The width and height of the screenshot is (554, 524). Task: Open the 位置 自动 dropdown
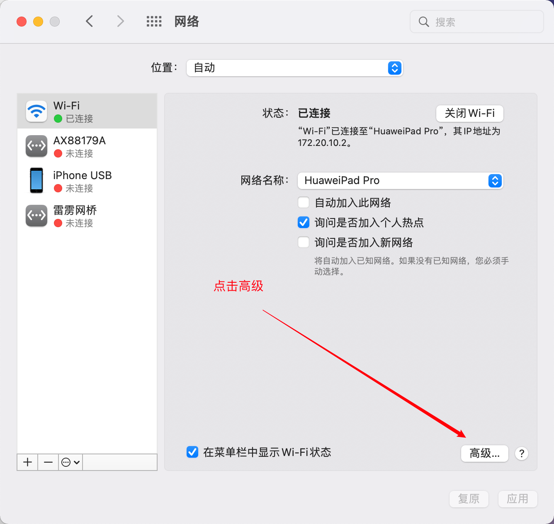(x=295, y=68)
